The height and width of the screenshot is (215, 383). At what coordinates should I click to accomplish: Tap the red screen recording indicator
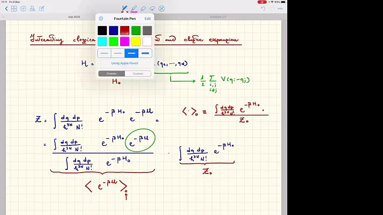[x=262, y=2]
